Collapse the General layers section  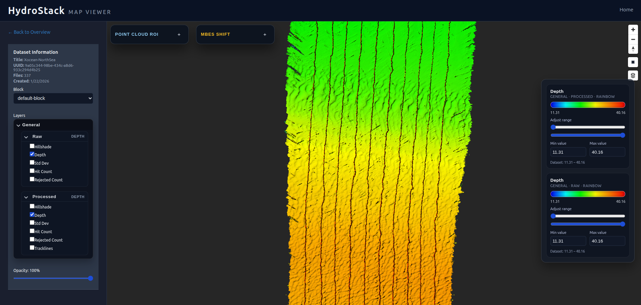18,125
